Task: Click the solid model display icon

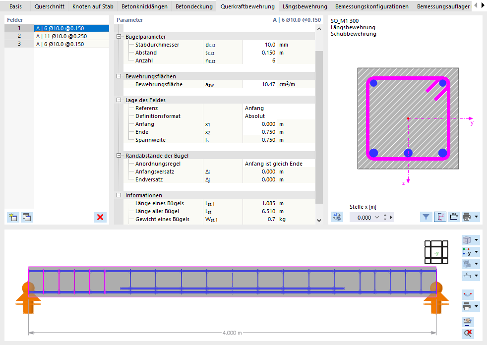Action: (467, 264)
